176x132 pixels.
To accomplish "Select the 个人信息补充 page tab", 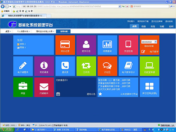I will pyautogui.click(x=23, y=31).
